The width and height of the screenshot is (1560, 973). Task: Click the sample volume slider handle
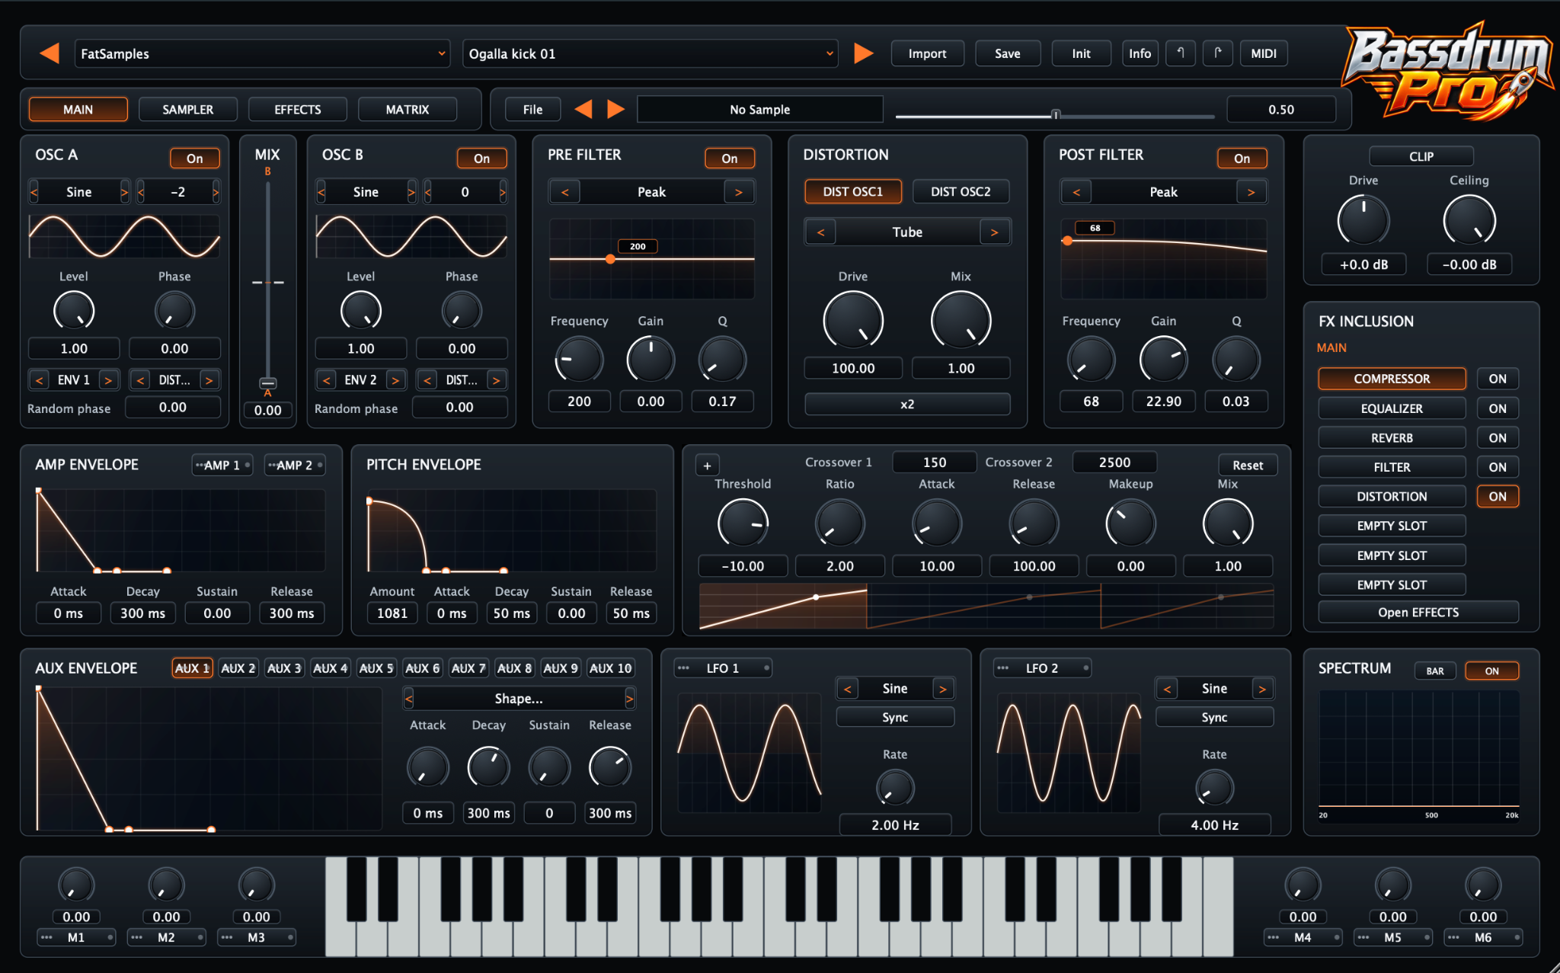[x=1056, y=114]
